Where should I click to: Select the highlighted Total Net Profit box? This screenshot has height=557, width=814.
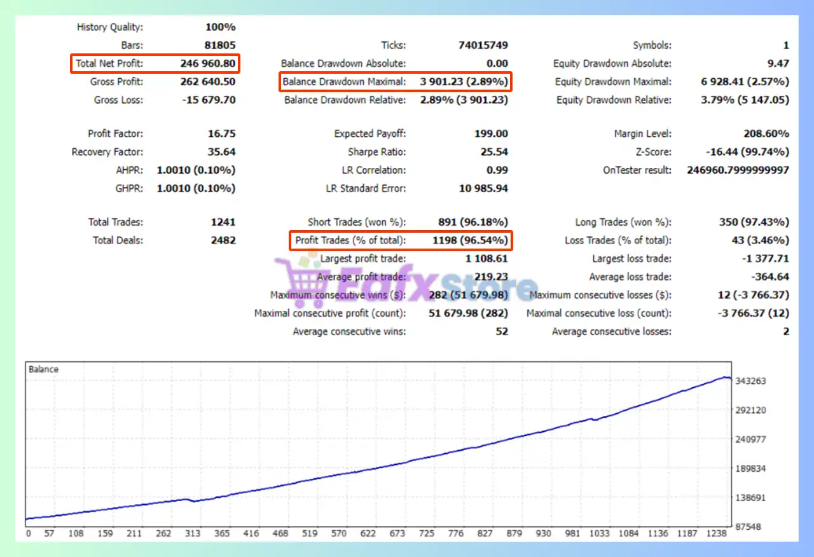pos(156,64)
